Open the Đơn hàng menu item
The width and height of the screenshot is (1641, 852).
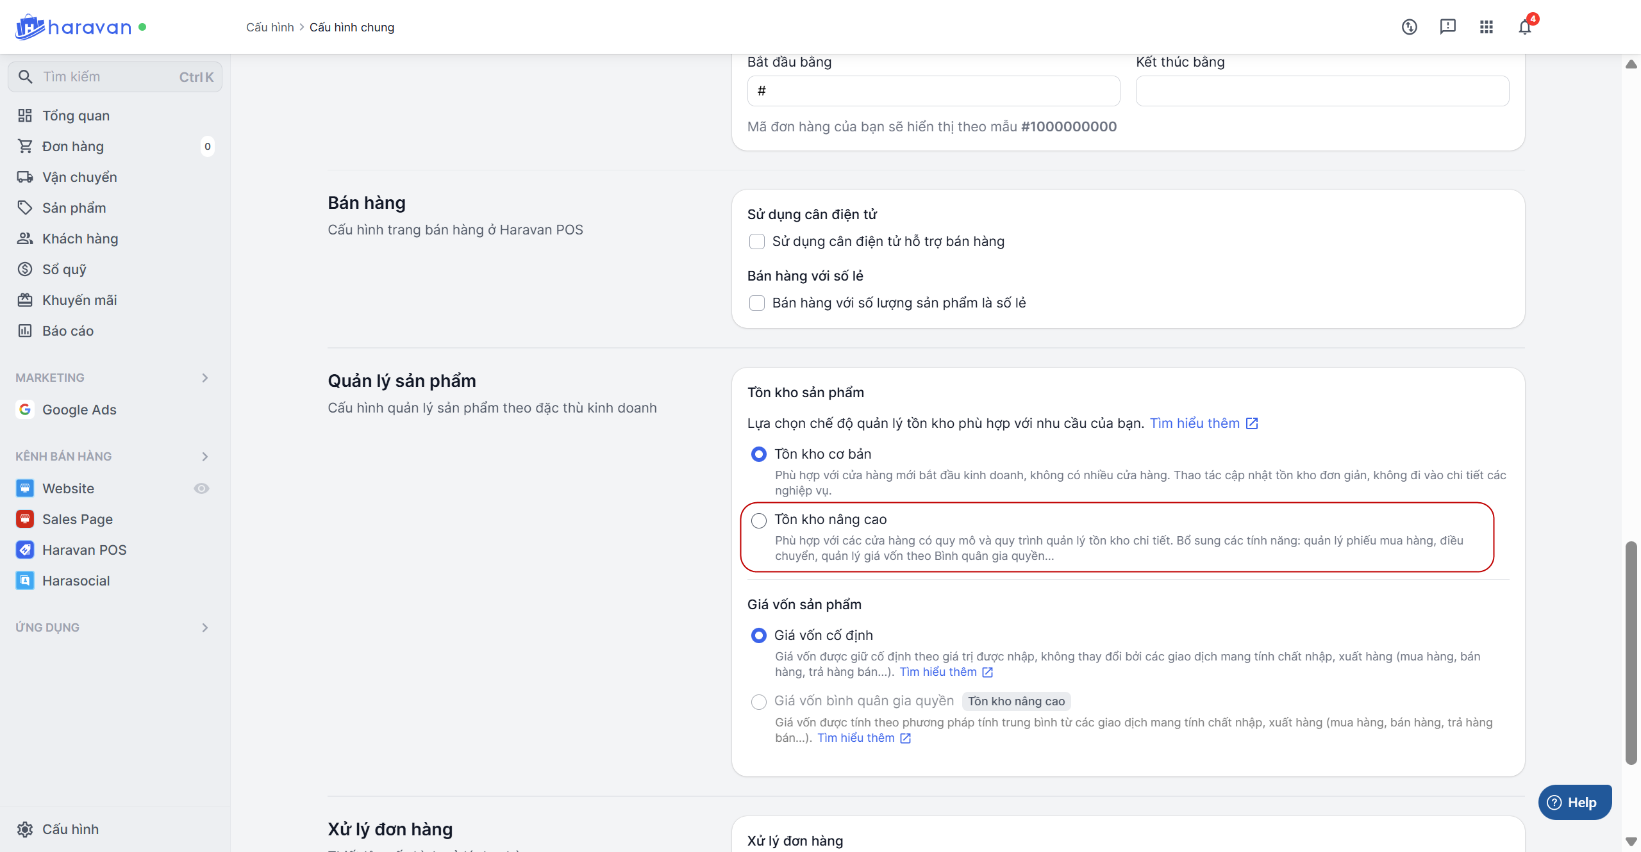[x=72, y=146]
